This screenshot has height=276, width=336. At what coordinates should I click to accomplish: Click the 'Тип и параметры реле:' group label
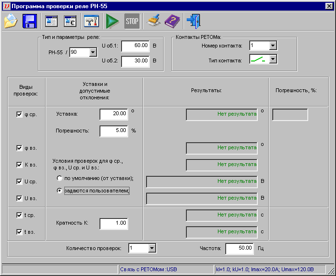(x=71, y=37)
